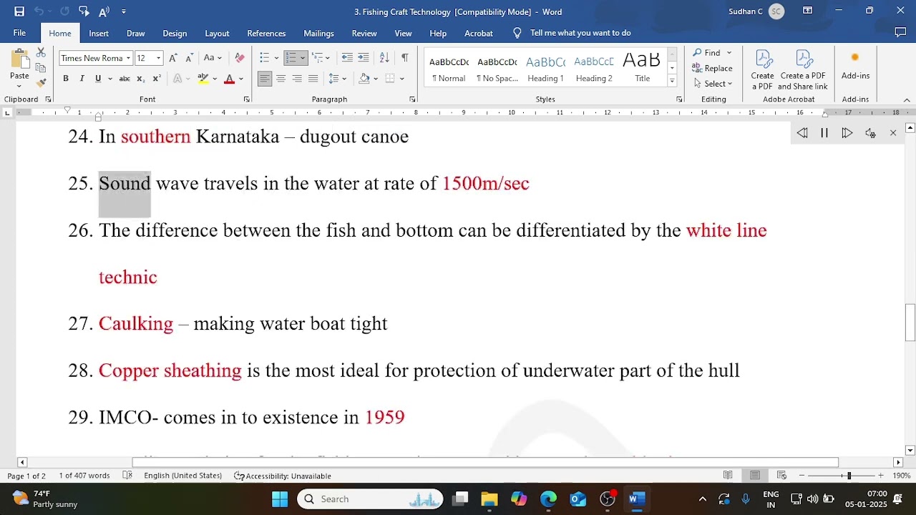Increase font size with grow icon

pos(173,58)
